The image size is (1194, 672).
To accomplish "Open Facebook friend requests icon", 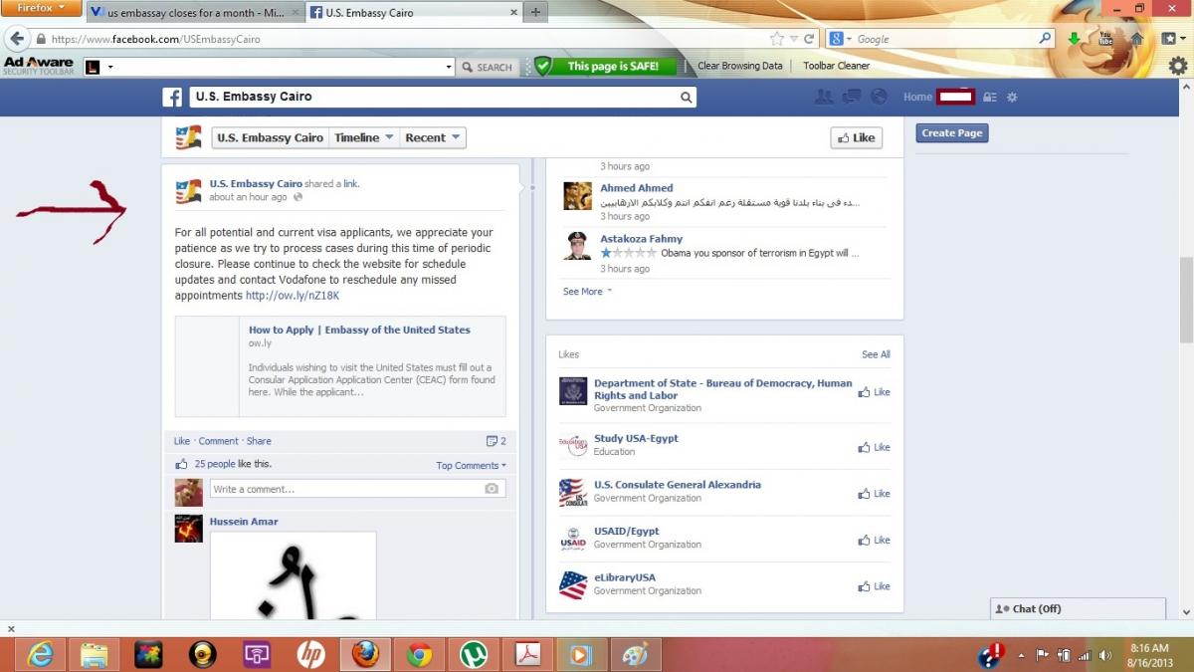I will pos(824,97).
